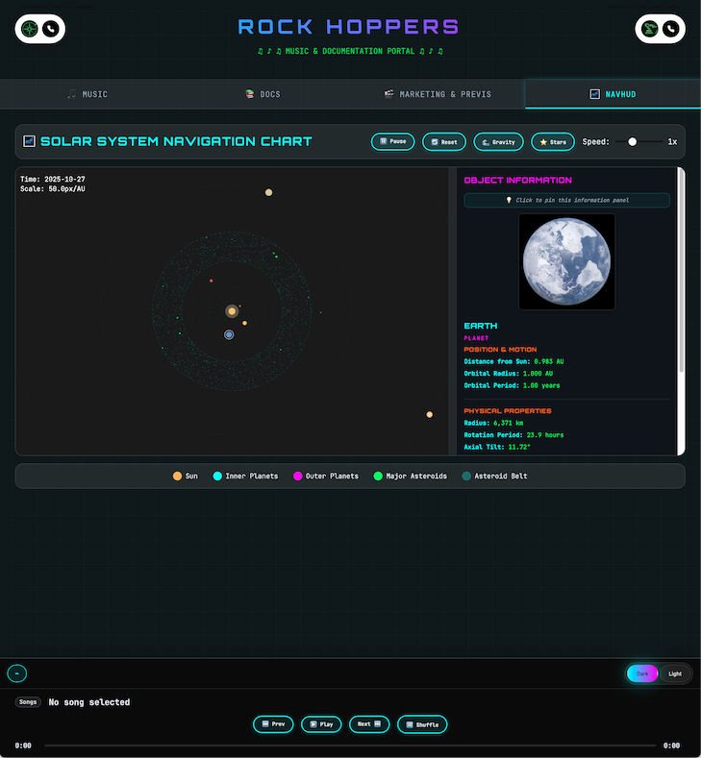Pause the solar system simulation
This screenshot has height=758, width=701.
pos(392,142)
